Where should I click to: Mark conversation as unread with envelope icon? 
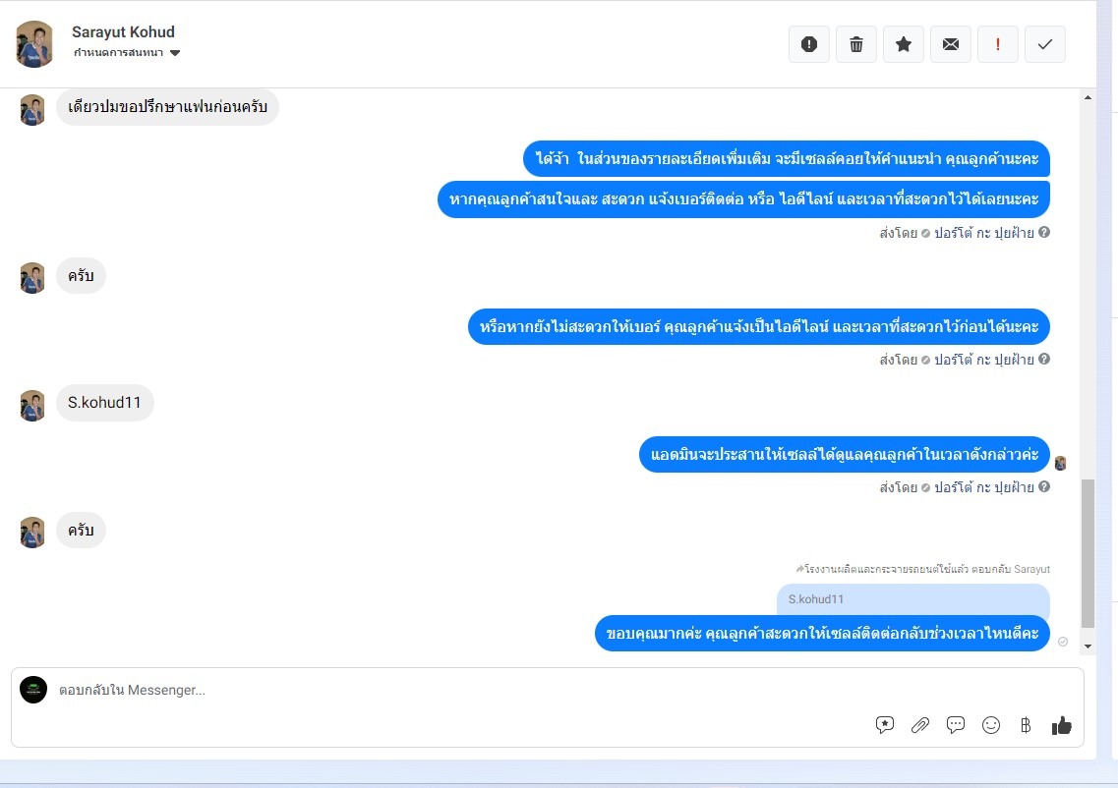(x=951, y=44)
